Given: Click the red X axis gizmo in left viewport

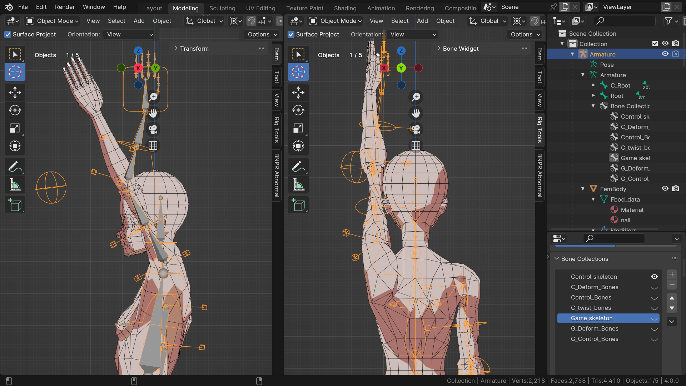Looking at the screenshot, I should point(138,68).
